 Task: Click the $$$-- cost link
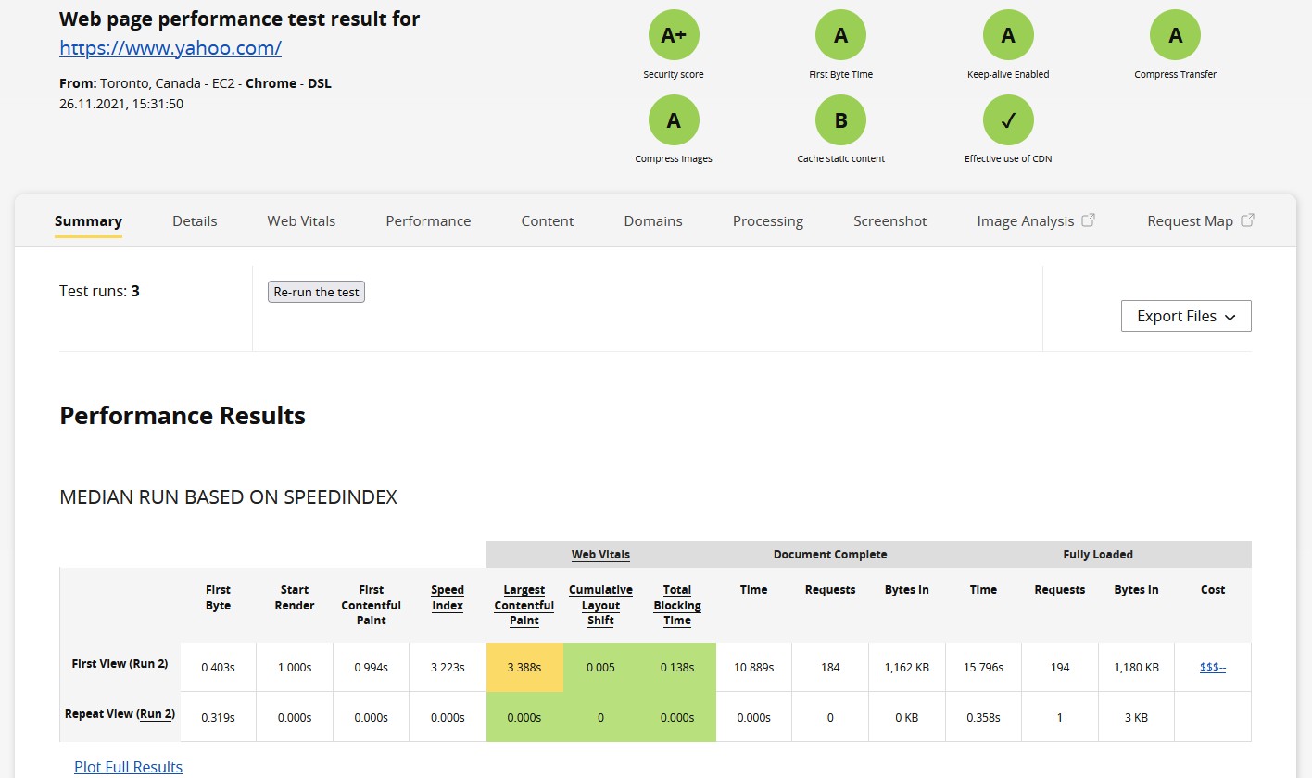click(1213, 667)
